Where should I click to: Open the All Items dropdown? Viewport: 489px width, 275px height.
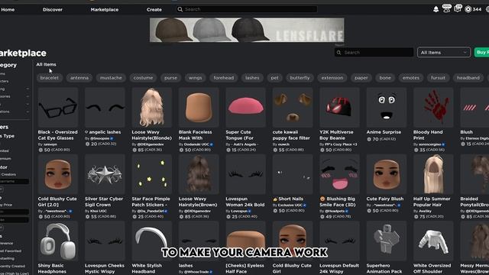coord(443,53)
